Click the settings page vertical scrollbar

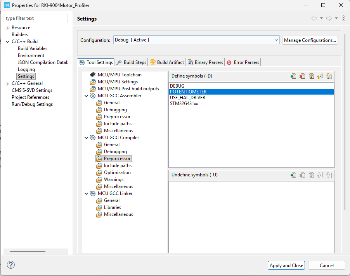345,122
